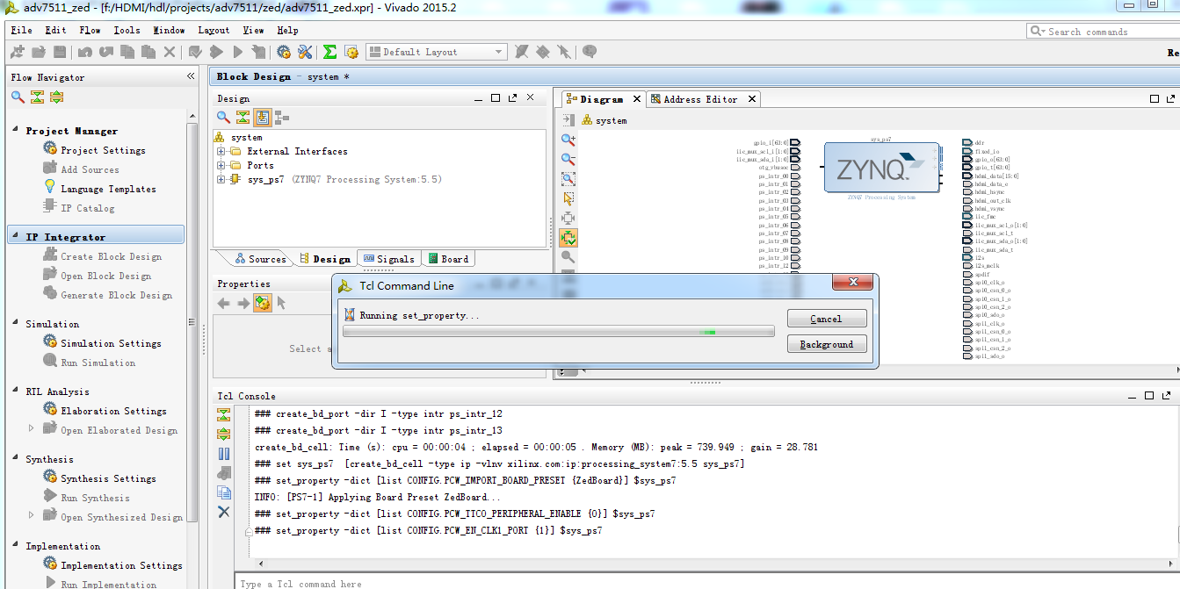Image resolution: width=1180 pixels, height=589 pixels.
Task: Click the Save floppy disk toolbar icon
Action: pos(60,52)
